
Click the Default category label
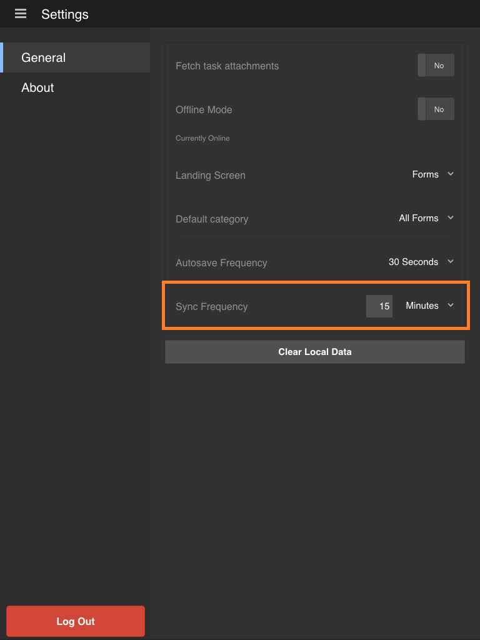(212, 219)
